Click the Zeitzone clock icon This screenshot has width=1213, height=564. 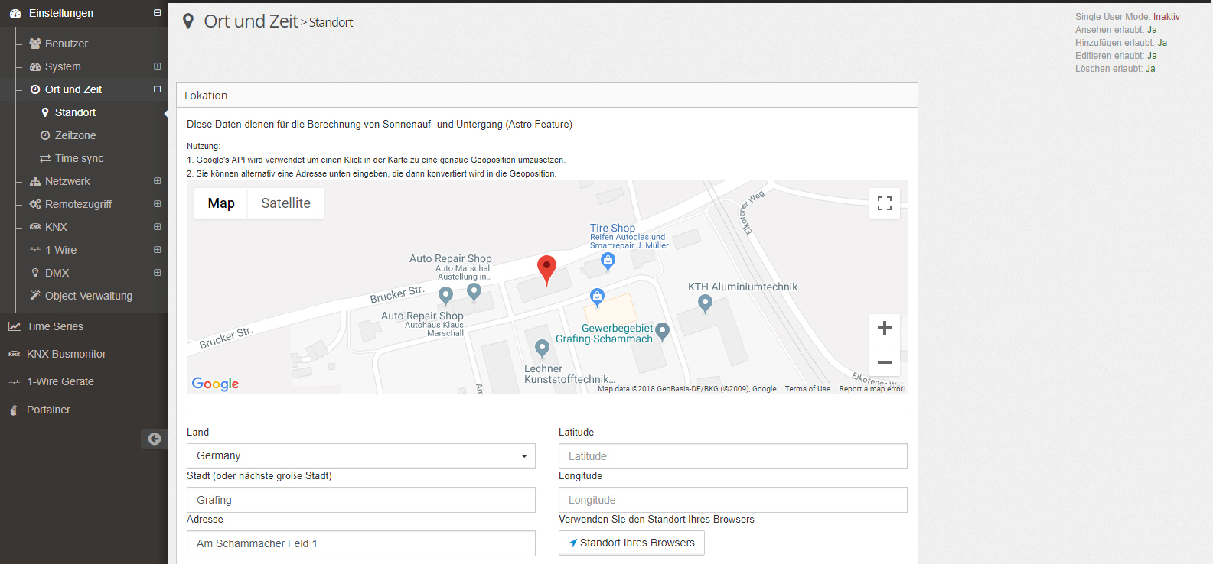(45, 135)
